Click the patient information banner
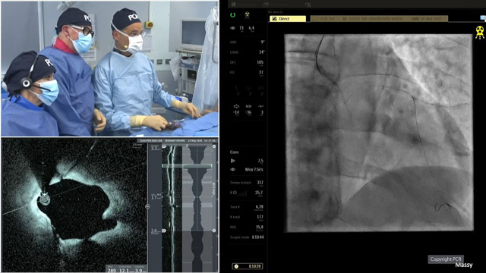The width and height of the screenshot is (486, 273). pyautogui.click(x=379, y=19)
